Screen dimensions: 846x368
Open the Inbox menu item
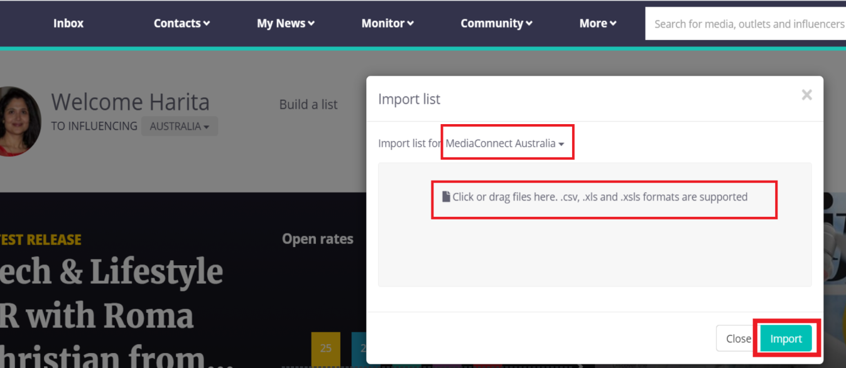68,23
